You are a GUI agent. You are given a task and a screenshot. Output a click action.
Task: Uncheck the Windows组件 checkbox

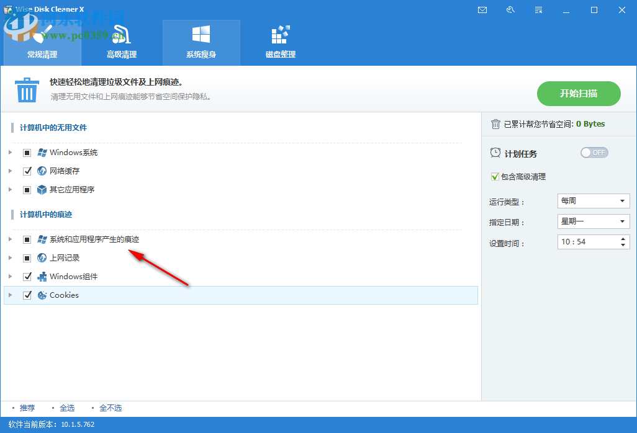[27, 276]
